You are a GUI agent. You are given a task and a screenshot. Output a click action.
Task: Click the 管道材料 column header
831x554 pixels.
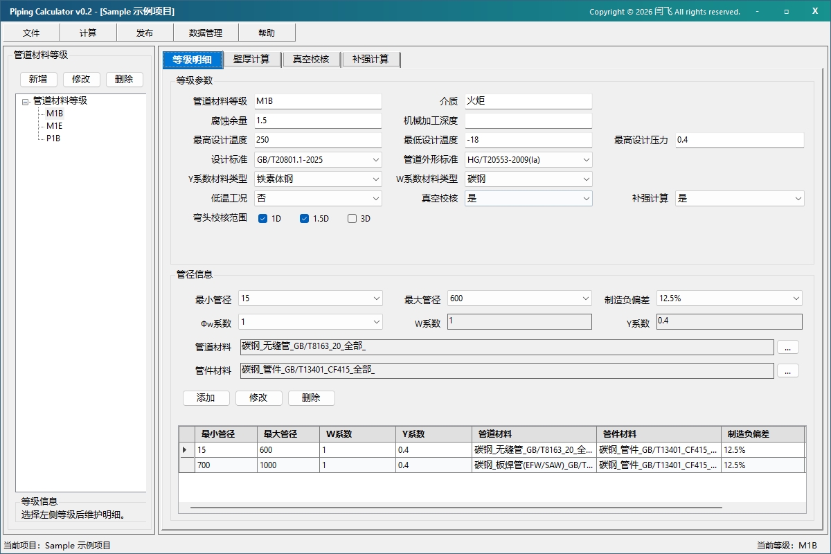tap(534, 434)
